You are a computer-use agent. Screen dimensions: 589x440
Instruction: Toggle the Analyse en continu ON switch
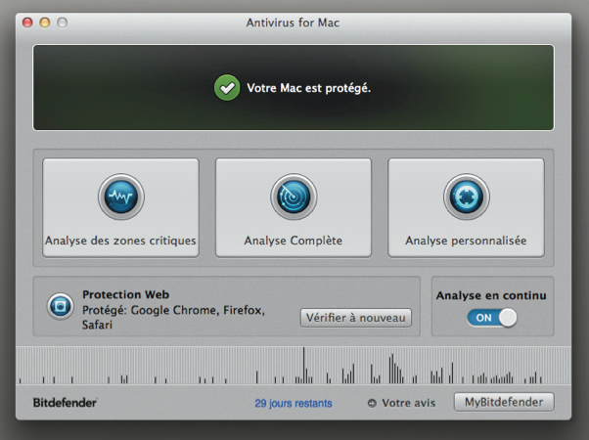(492, 318)
